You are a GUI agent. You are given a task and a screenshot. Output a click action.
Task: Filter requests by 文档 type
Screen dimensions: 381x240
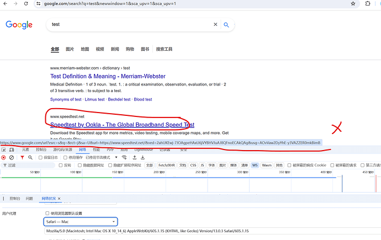(x=182, y=166)
